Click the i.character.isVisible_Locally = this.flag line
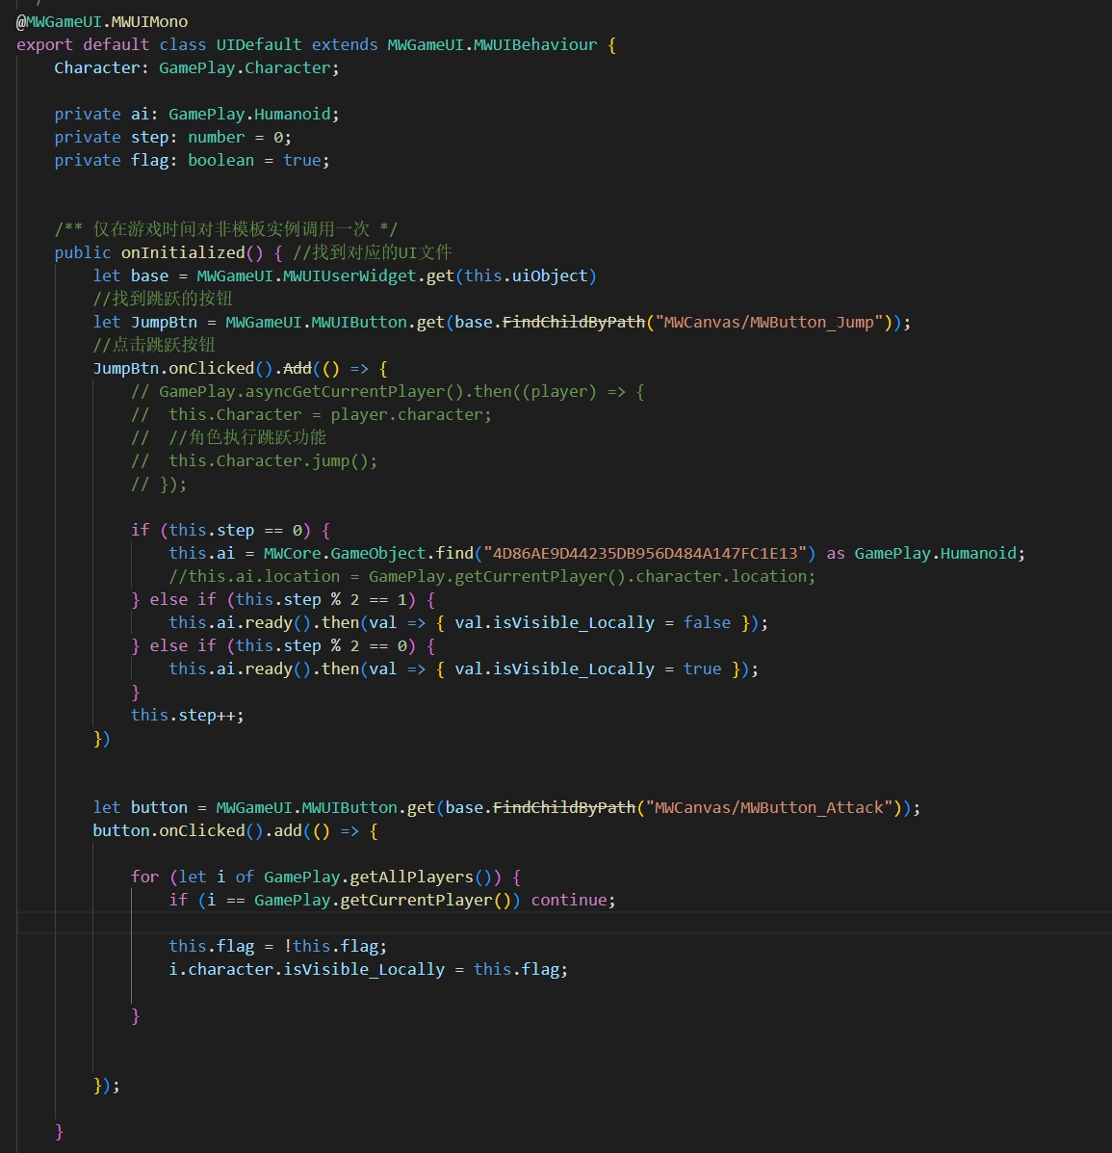Image resolution: width=1112 pixels, height=1153 pixels. pos(368,969)
